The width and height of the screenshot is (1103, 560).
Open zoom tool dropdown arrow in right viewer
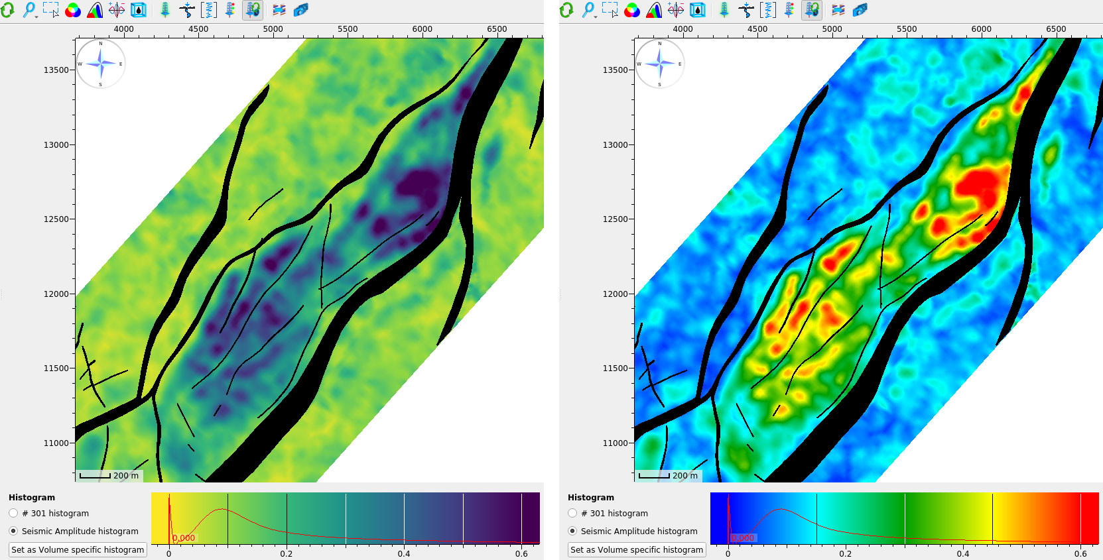pyautogui.click(x=595, y=16)
